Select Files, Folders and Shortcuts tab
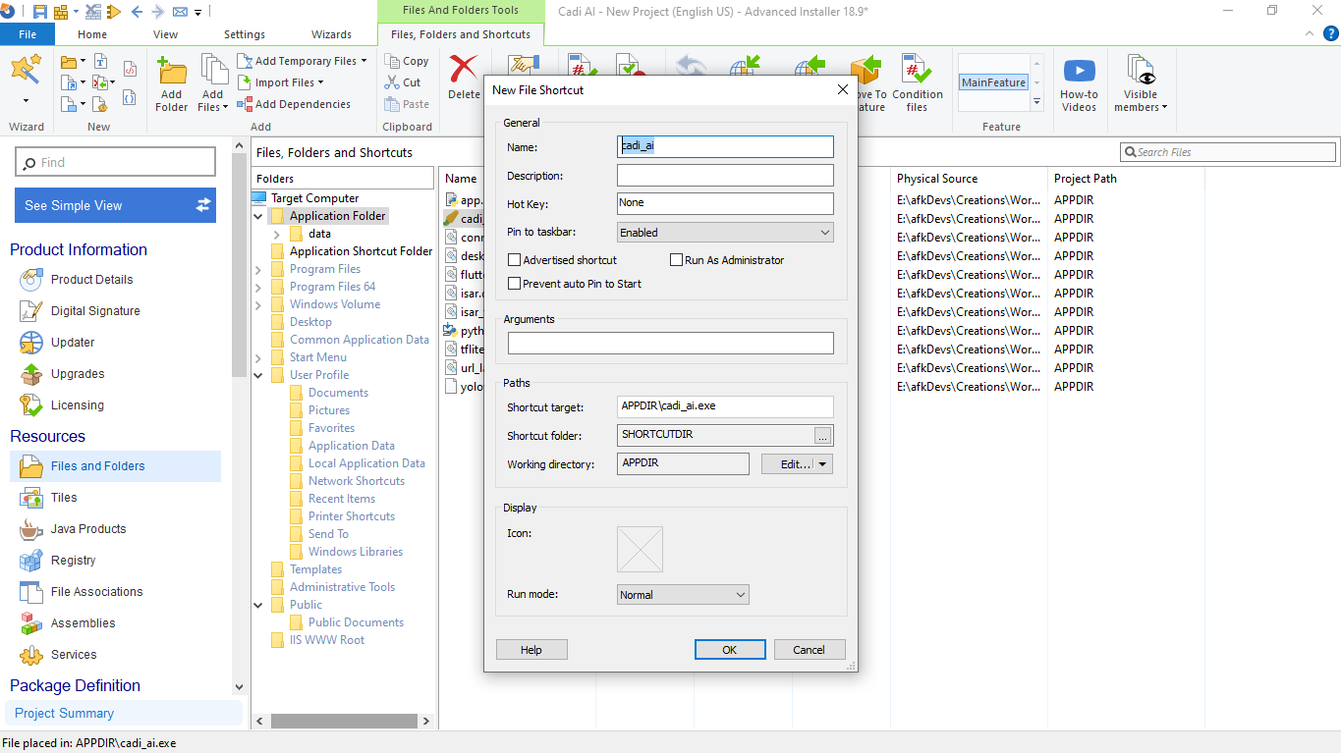 pos(461,34)
